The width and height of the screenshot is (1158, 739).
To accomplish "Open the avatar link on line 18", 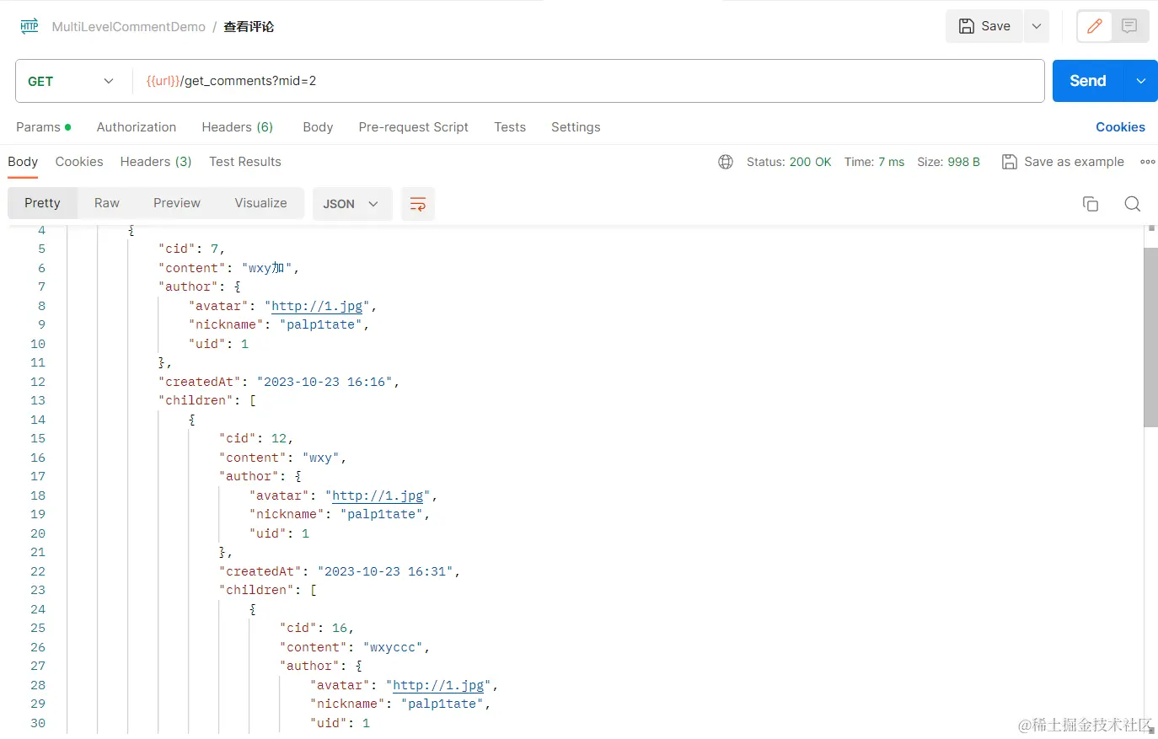I will (378, 495).
